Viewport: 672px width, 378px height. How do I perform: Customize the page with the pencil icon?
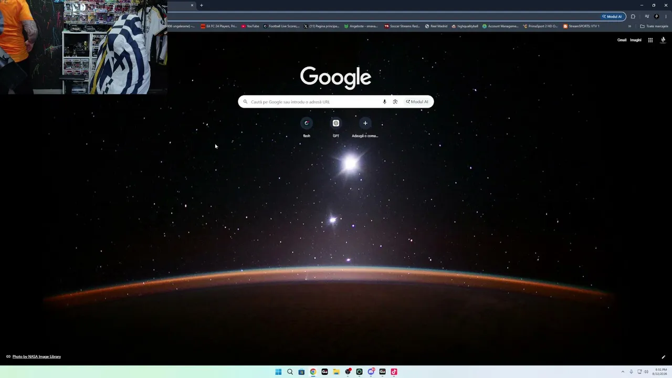point(663,357)
